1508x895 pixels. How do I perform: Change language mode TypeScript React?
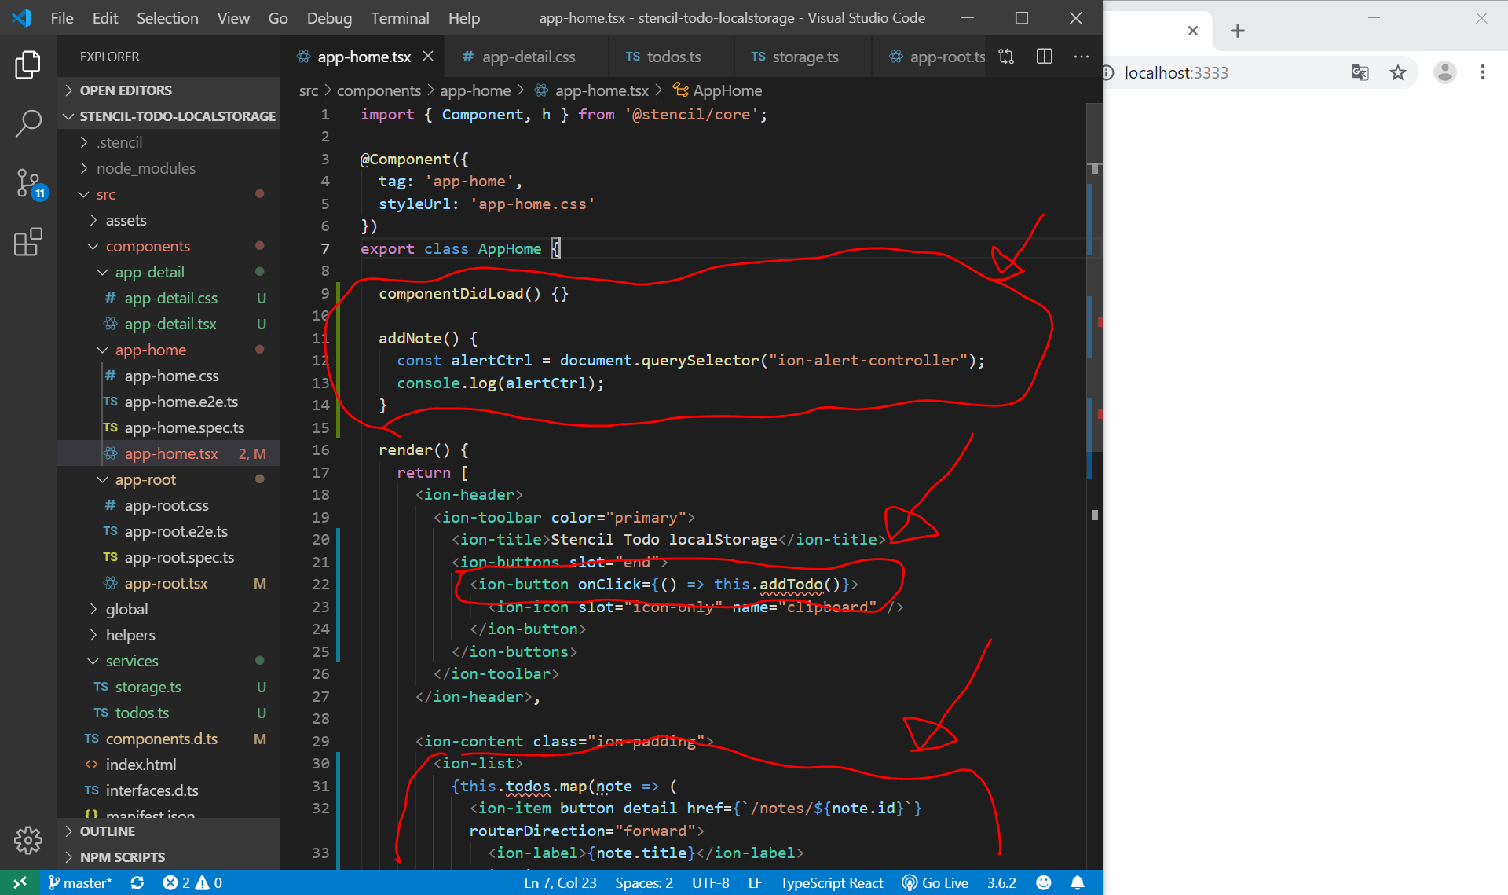pos(831,882)
